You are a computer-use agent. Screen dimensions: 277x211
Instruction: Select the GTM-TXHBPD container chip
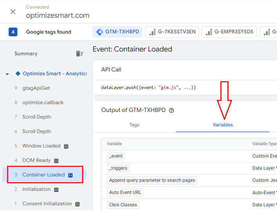click(118, 32)
